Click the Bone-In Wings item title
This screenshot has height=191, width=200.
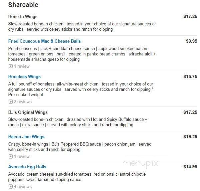pos(23,17)
